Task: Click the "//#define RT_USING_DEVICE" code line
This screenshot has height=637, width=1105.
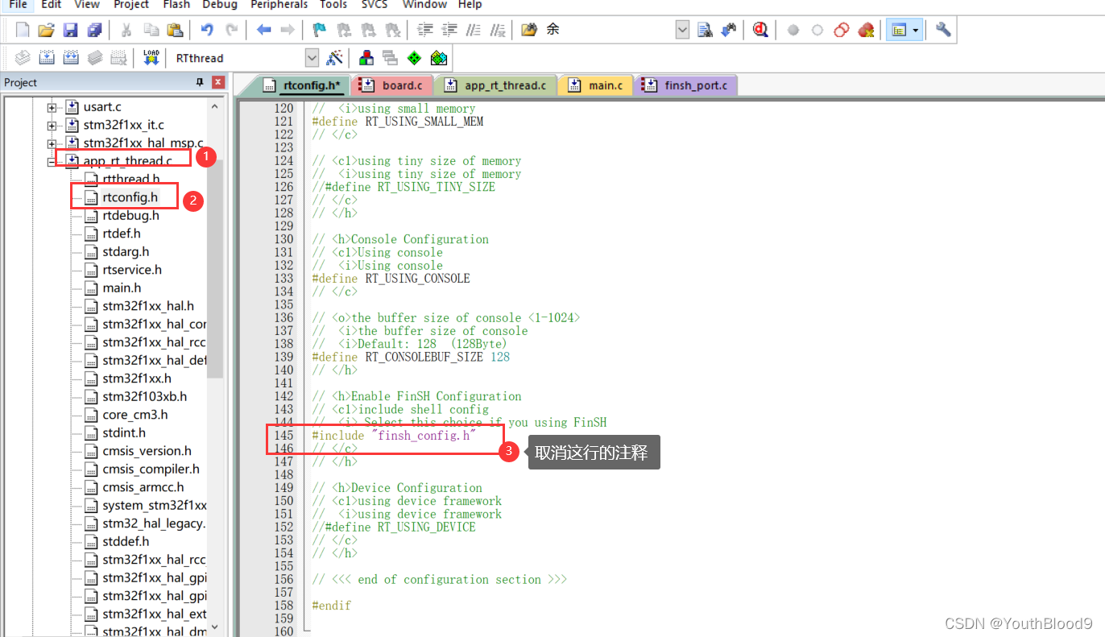Action: tap(394, 527)
